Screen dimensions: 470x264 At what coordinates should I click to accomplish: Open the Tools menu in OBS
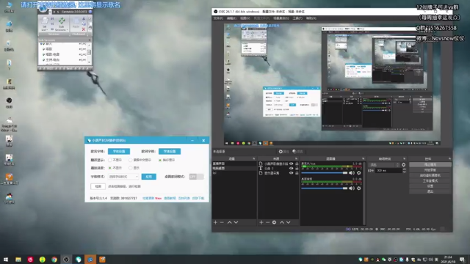pos(297,18)
